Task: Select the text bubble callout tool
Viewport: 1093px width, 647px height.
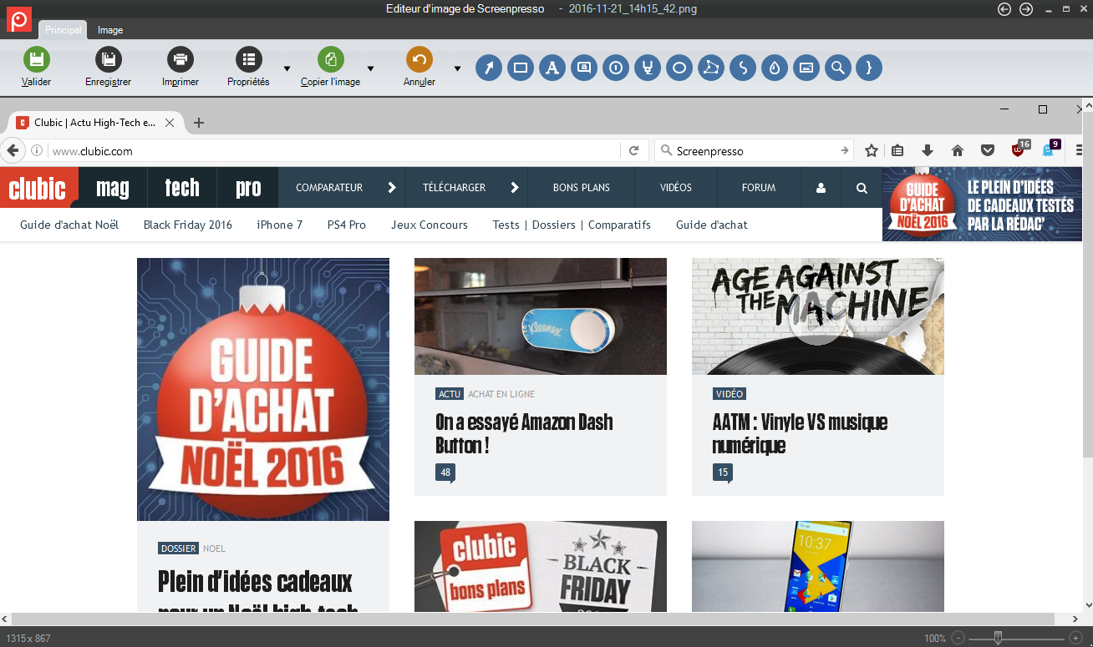Action: (584, 68)
